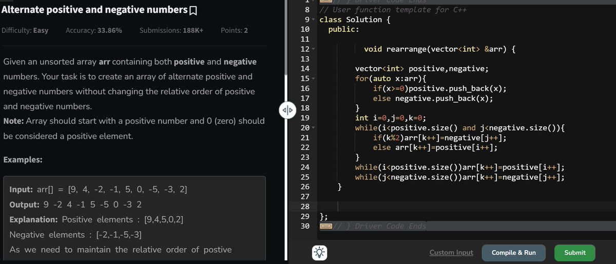Collapse rearrange function fold on line 12

[x=313, y=49]
